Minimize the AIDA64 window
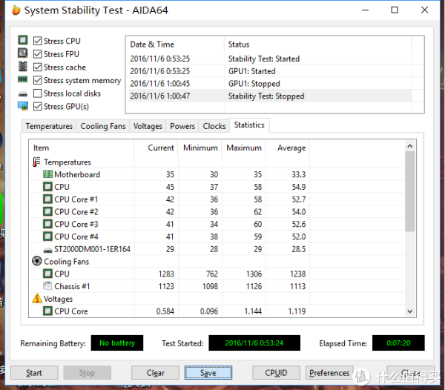The width and height of the screenshot is (445, 390). (365, 10)
